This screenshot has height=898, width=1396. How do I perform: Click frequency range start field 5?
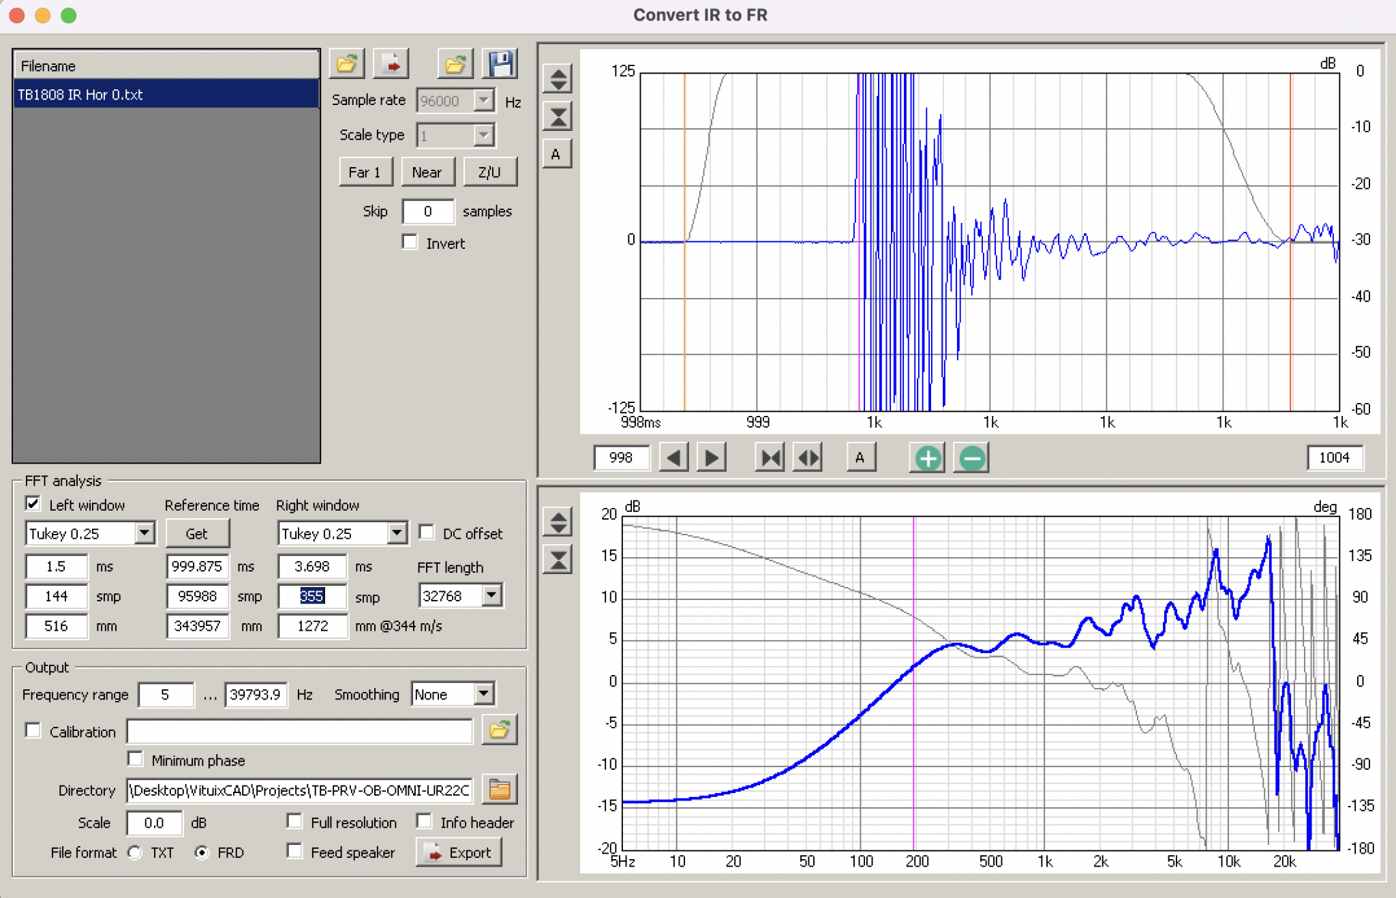165,694
